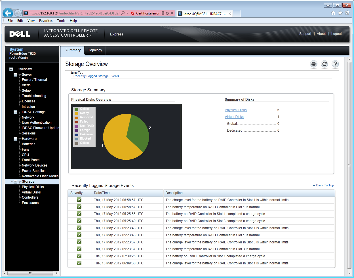Open Licenses in the navigation tree

tap(29, 101)
